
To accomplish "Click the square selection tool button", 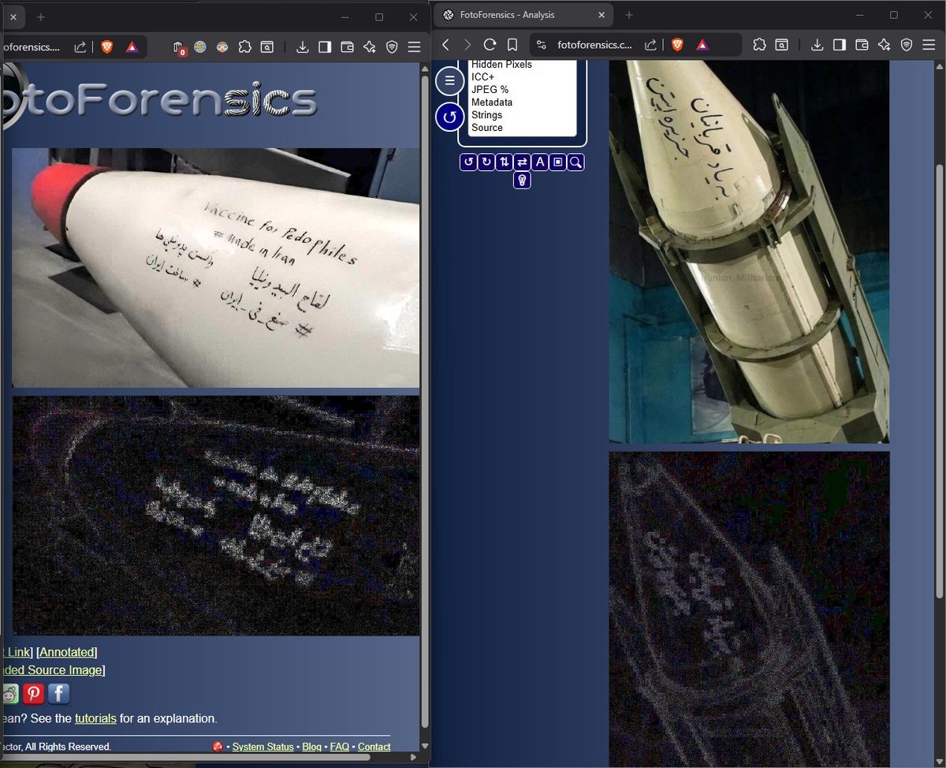I will click(558, 162).
